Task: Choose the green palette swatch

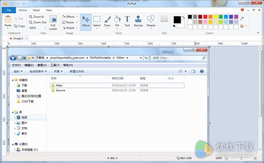Action: [x=221, y=17]
